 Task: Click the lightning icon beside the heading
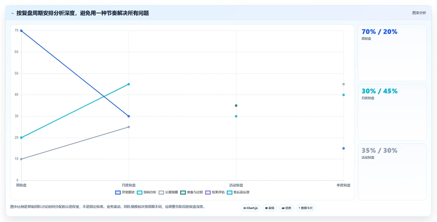coord(12,13)
